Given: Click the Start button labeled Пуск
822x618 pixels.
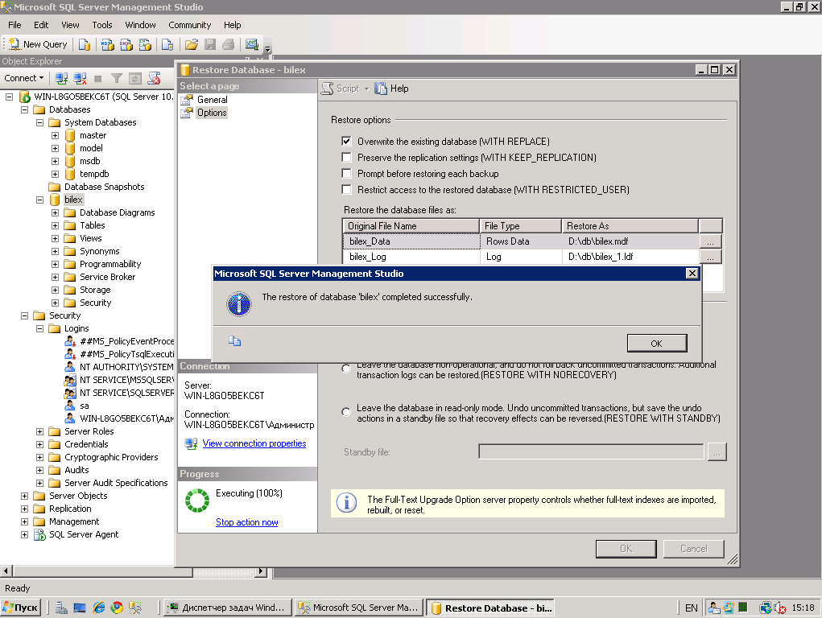Looking at the screenshot, I should pyautogui.click(x=21, y=608).
